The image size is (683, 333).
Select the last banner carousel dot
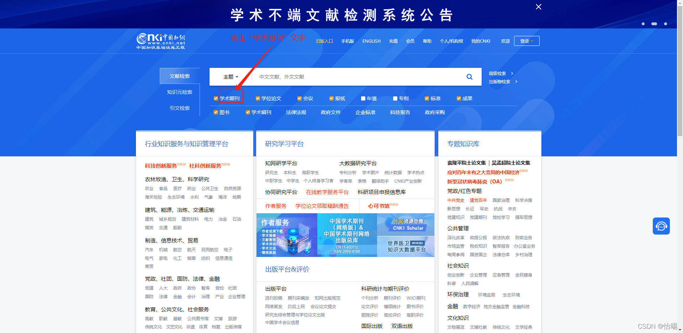pos(666,24)
